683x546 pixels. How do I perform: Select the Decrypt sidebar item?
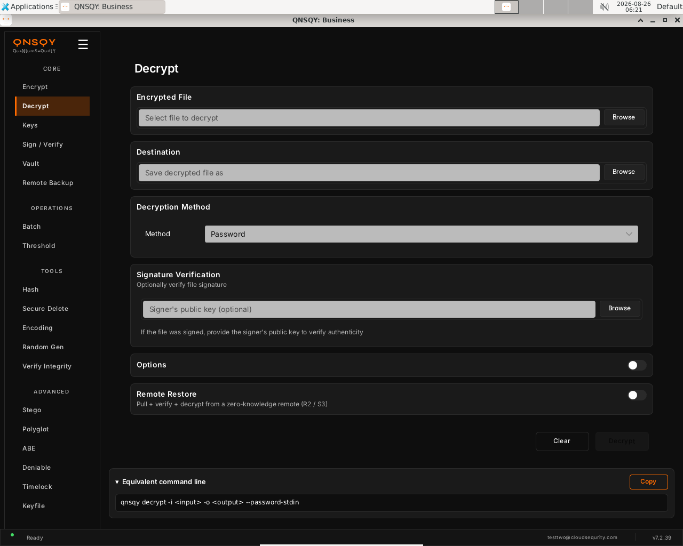click(52, 106)
